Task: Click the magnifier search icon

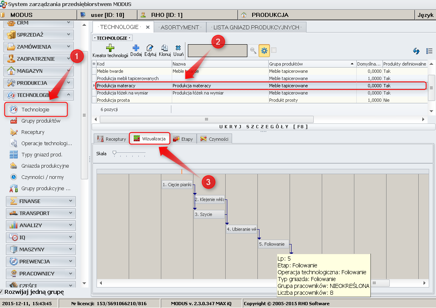Action: (253, 51)
